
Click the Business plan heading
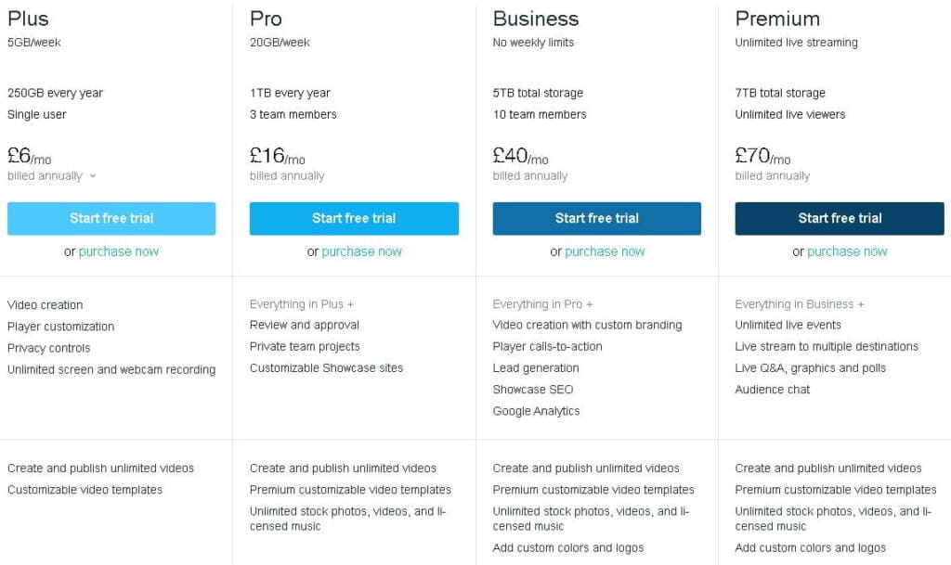[536, 19]
